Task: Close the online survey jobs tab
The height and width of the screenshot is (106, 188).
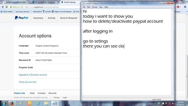Action: [29, 2]
